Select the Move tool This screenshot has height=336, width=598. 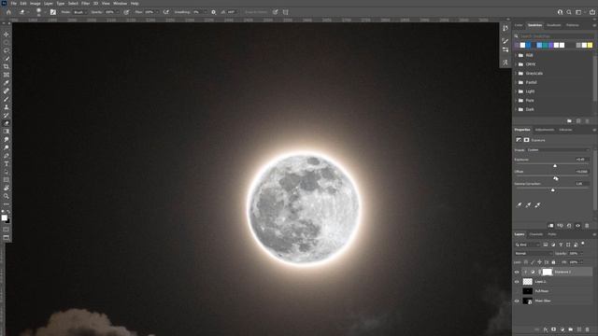tap(7, 35)
